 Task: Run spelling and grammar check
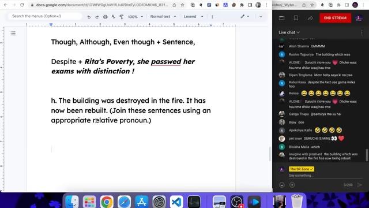point(113,17)
